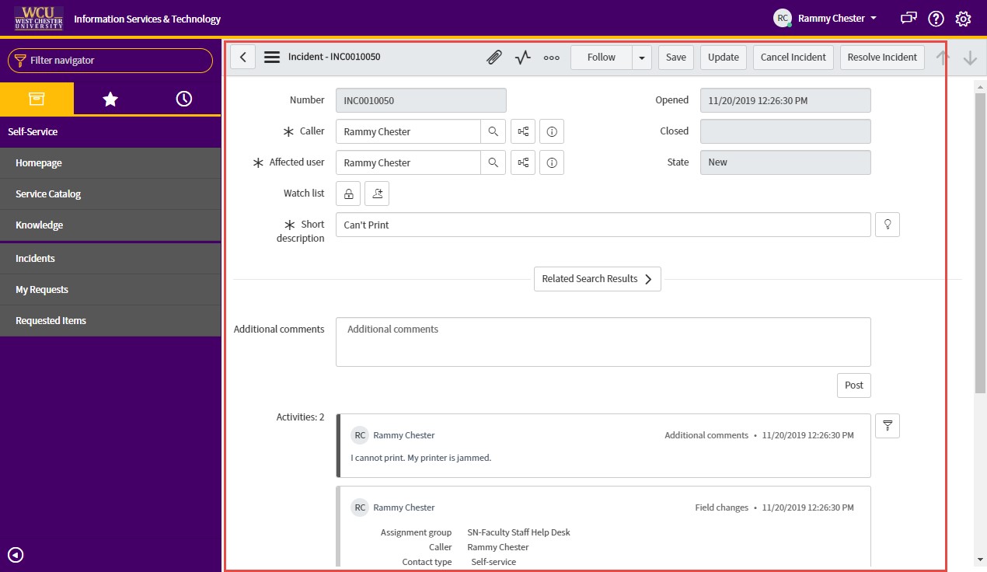
Task: Open the Follow dropdown arrow
Action: pyautogui.click(x=642, y=58)
